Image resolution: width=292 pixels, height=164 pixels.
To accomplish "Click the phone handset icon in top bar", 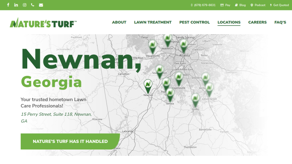I will [32, 5].
